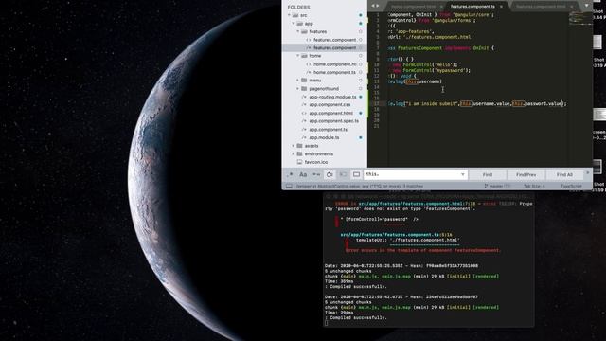Toggle case sensitive Aa option
This screenshot has width=606, height=341.
[303, 174]
